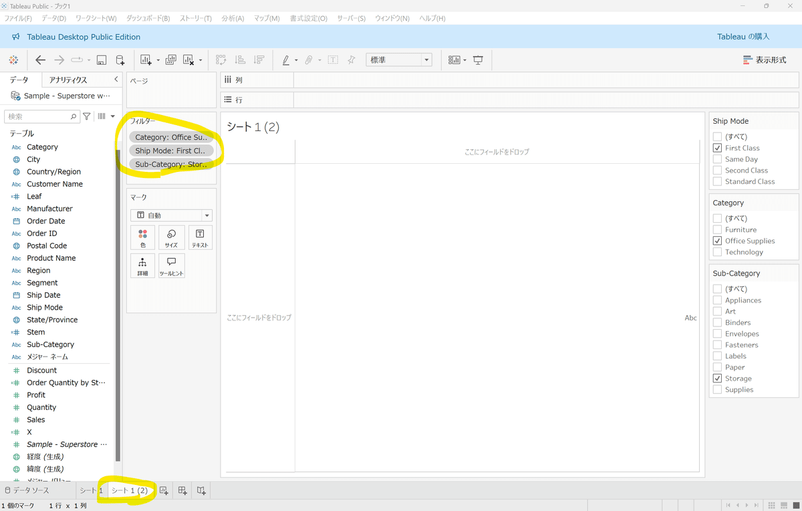802x511 pixels.
Task: Expand the clear sheet dropdown arrow
Action: tap(200, 61)
